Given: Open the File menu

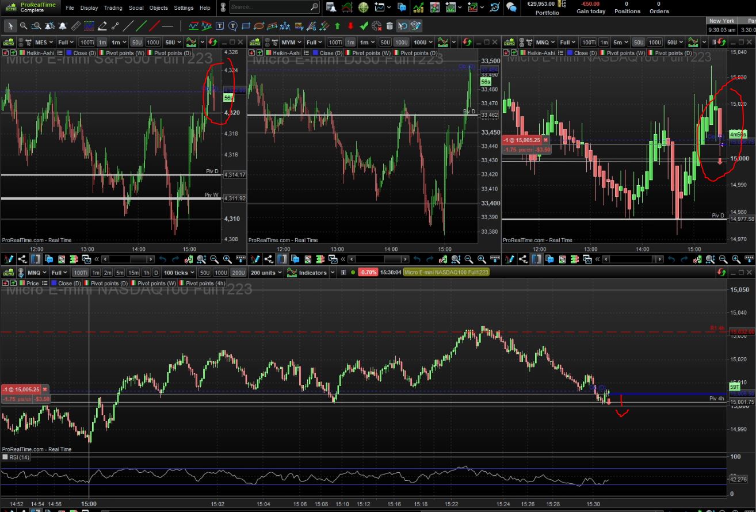Looking at the screenshot, I should point(70,8).
